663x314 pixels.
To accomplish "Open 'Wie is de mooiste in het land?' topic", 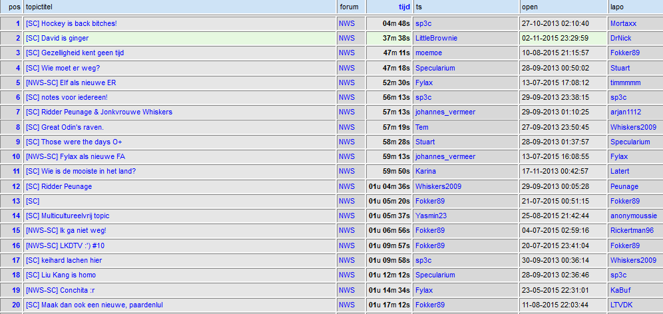I will [81, 172].
